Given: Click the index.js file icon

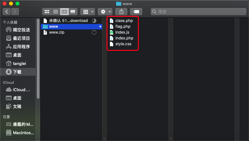Looking at the screenshot, I should (112, 32).
